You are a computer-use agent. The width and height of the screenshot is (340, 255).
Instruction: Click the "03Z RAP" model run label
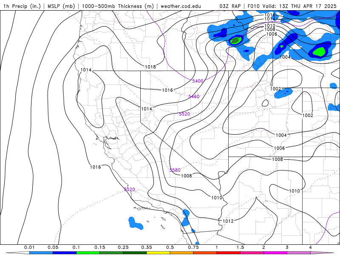pos(230,6)
